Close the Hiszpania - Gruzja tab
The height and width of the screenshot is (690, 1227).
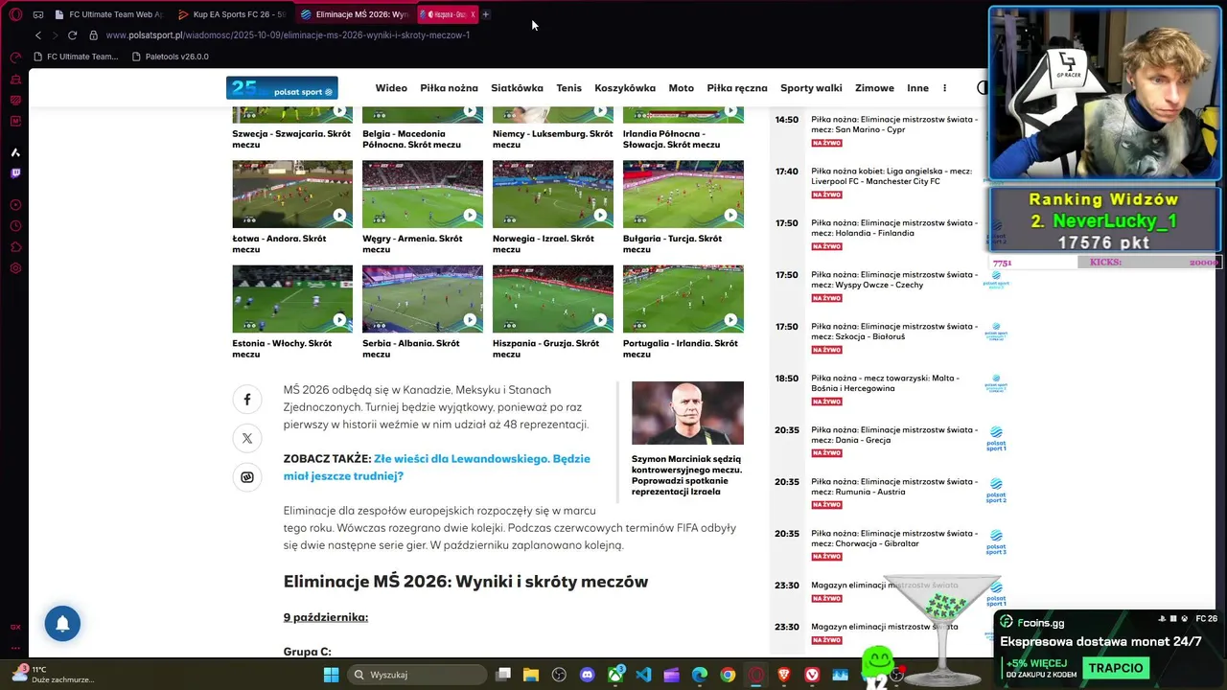(473, 14)
